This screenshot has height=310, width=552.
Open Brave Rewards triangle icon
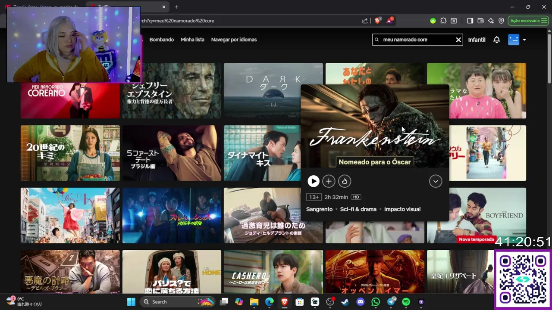pyautogui.click(x=390, y=20)
